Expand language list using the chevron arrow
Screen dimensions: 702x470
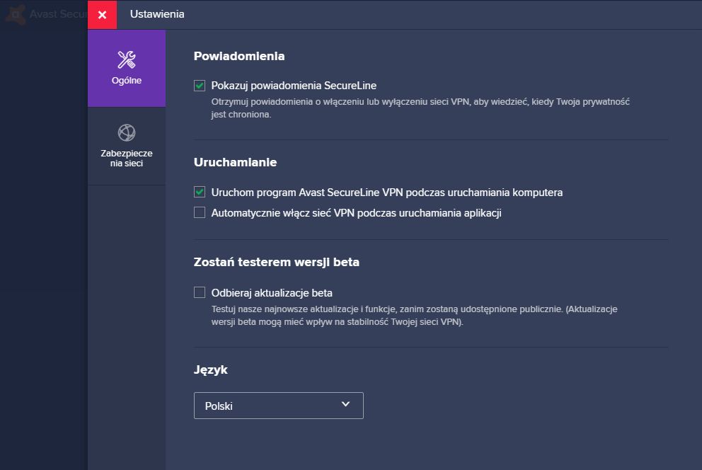pos(345,404)
